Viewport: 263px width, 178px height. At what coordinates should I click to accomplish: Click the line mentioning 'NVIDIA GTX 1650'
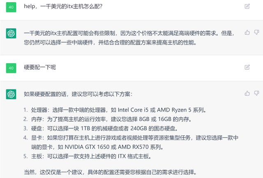coord(97,147)
